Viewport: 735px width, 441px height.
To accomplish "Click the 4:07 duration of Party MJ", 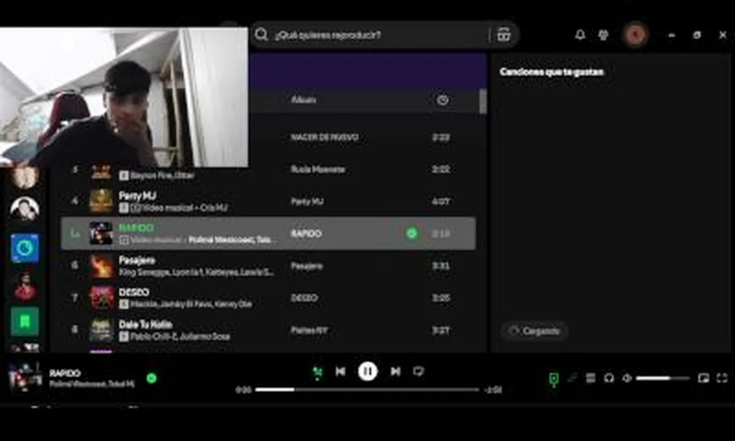I will click(x=441, y=202).
